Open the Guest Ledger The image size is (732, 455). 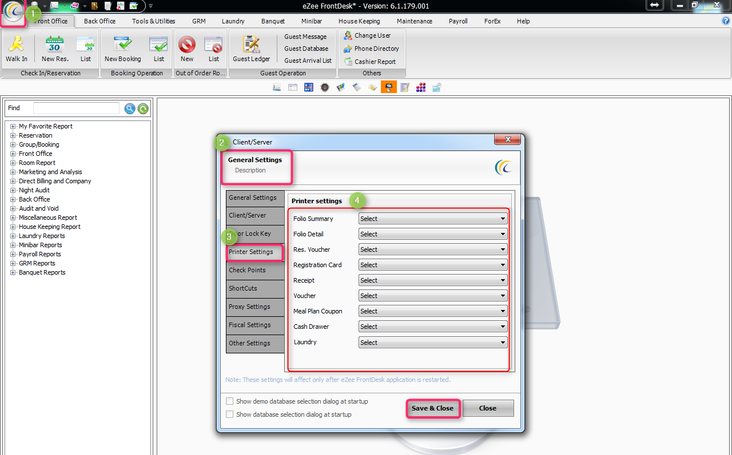(x=251, y=49)
